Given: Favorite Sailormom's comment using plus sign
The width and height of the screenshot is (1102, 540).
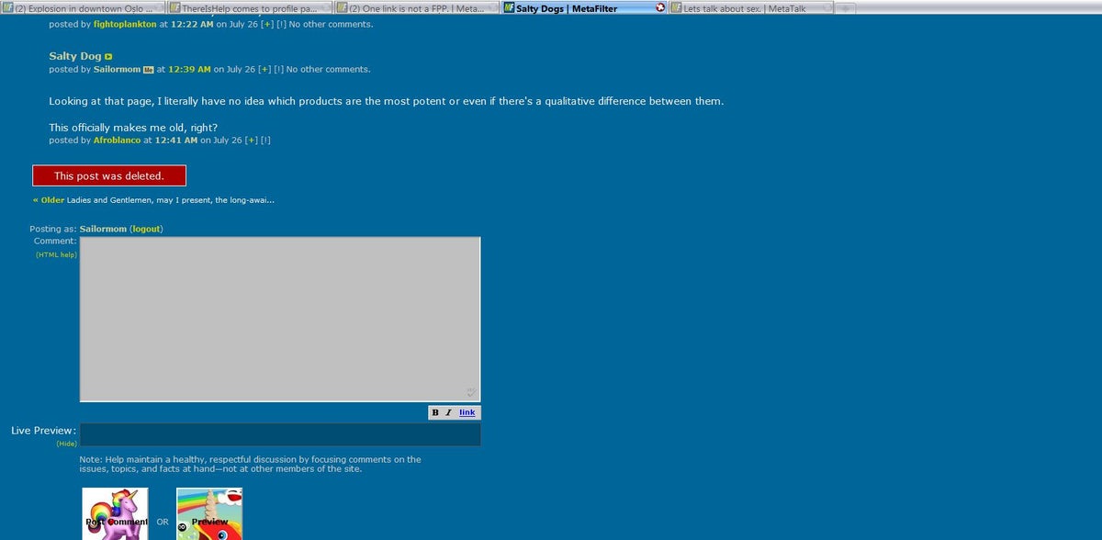Looking at the screenshot, I should 265,70.
